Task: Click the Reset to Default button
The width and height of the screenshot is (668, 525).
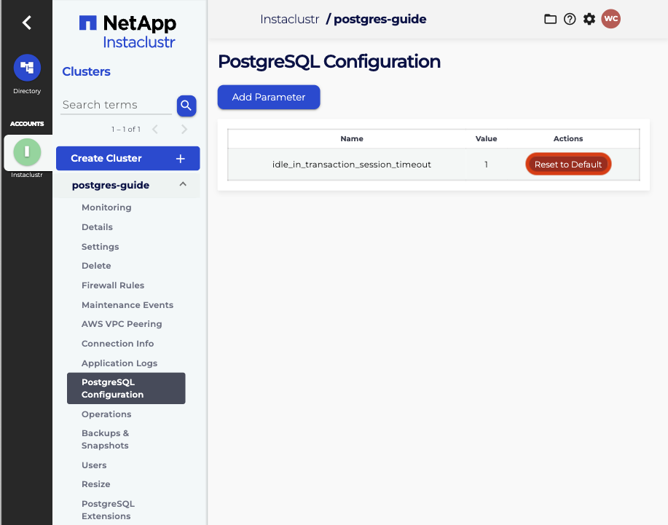Action: point(568,165)
